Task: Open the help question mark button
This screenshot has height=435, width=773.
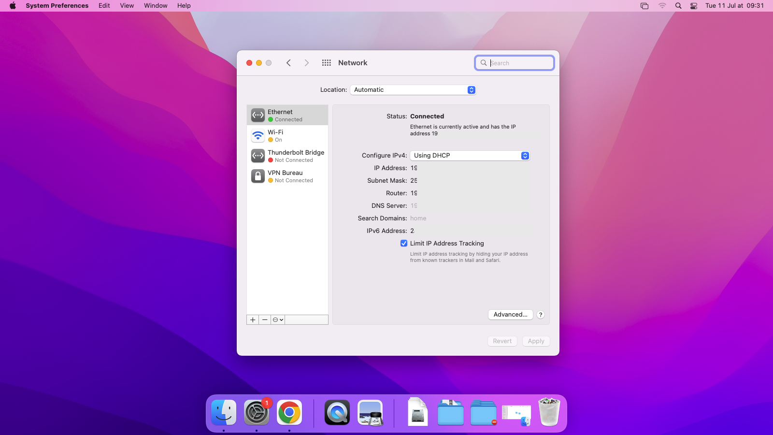Action: click(541, 315)
